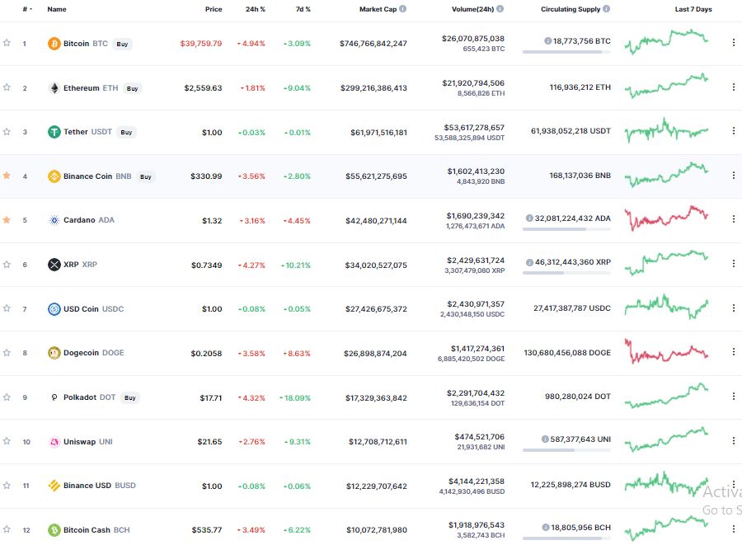Toggle the Tether watchlist star
Screen dimensions: 742x545
[x=7, y=131]
